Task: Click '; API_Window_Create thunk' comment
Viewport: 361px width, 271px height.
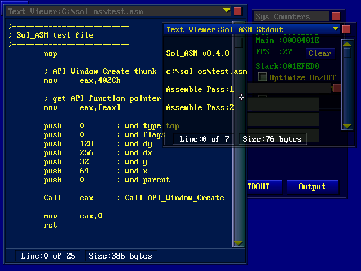Action: click(100, 72)
